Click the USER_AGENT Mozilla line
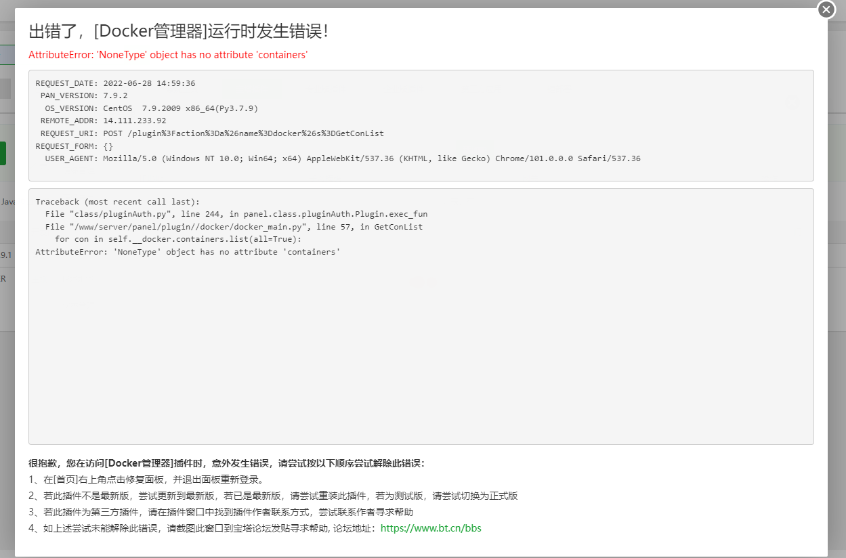 point(343,158)
